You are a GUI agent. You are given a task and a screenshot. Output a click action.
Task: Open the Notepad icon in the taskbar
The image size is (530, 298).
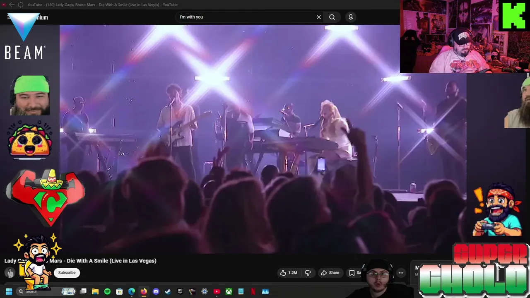[241, 291]
